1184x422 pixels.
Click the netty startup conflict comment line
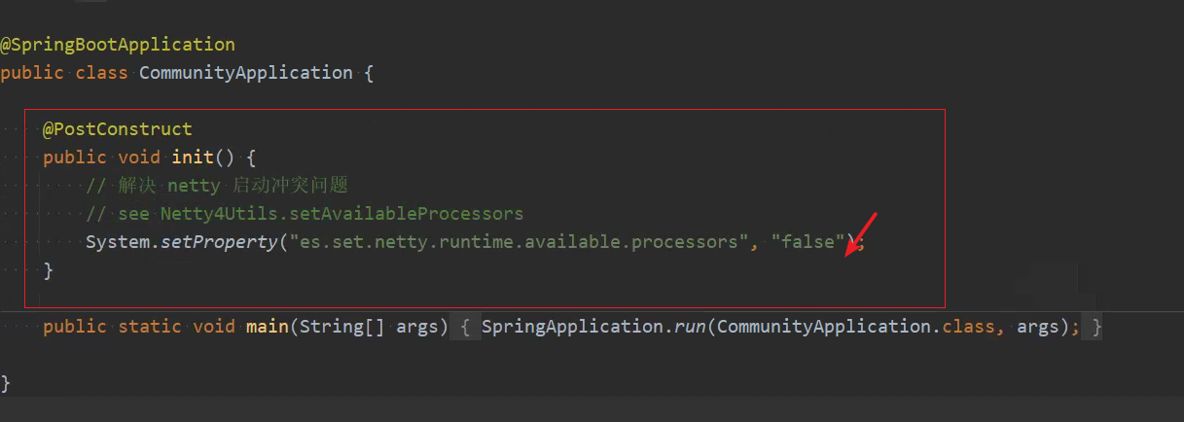click(217, 186)
